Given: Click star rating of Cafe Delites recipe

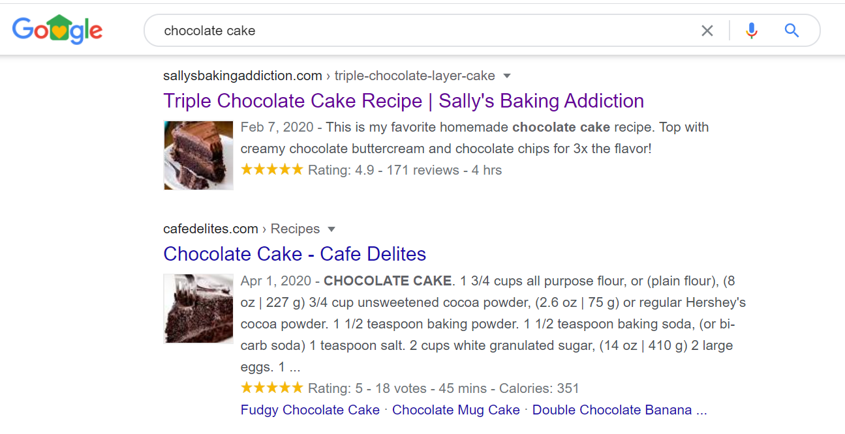Looking at the screenshot, I should (x=271, y=388).
